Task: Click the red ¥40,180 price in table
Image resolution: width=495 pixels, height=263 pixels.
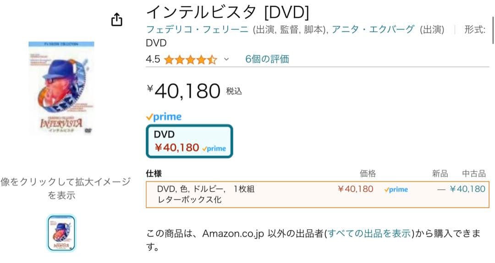Action: tap(355, 189)
